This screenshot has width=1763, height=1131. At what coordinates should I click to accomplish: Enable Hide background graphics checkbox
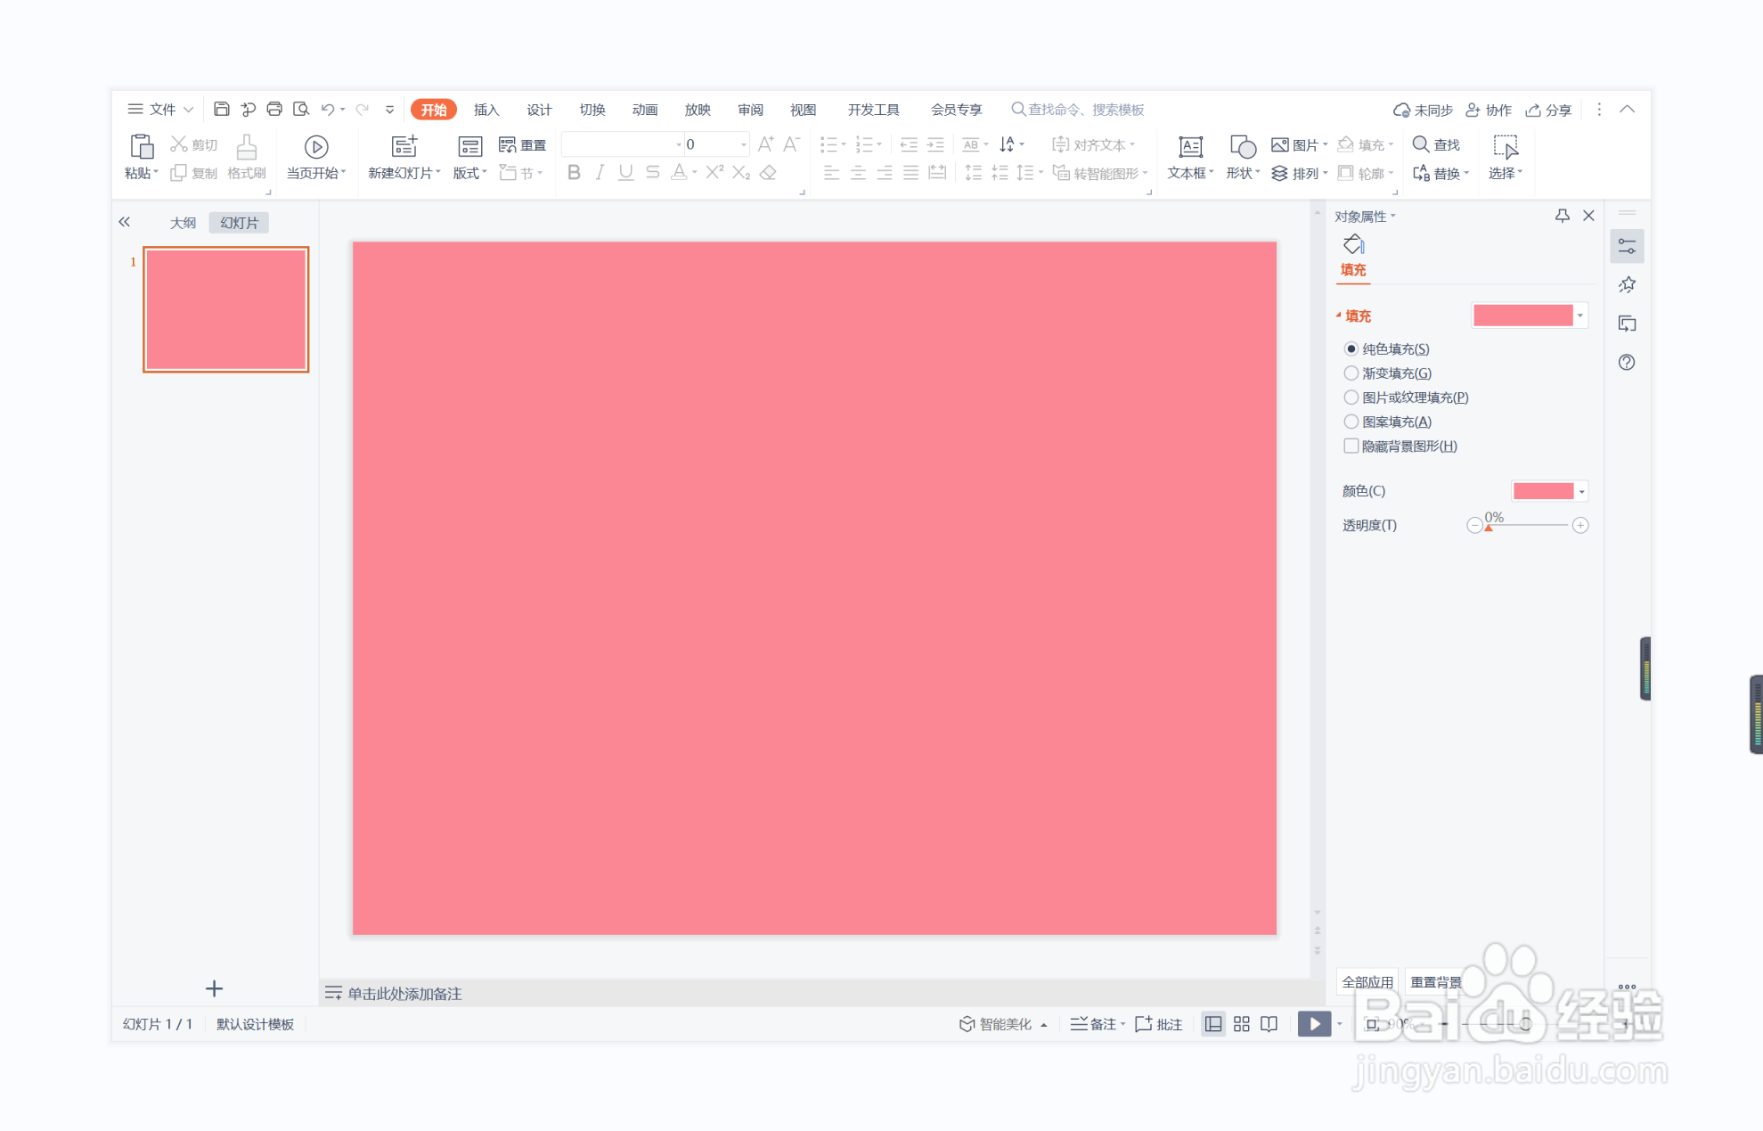pos(1351,446)
